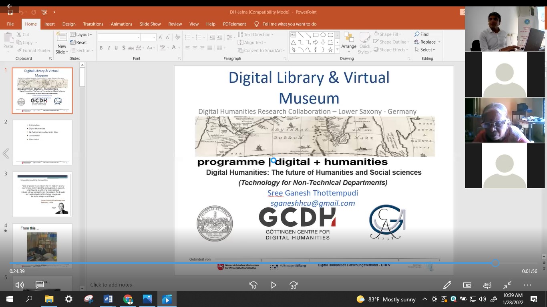Screen dimensions: 547x307
Task: Click the video seek bar handle
Action: 495,263
